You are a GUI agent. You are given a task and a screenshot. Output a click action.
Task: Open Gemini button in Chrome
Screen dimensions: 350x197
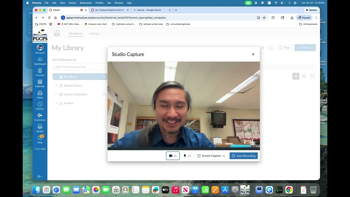pos(311,10)
